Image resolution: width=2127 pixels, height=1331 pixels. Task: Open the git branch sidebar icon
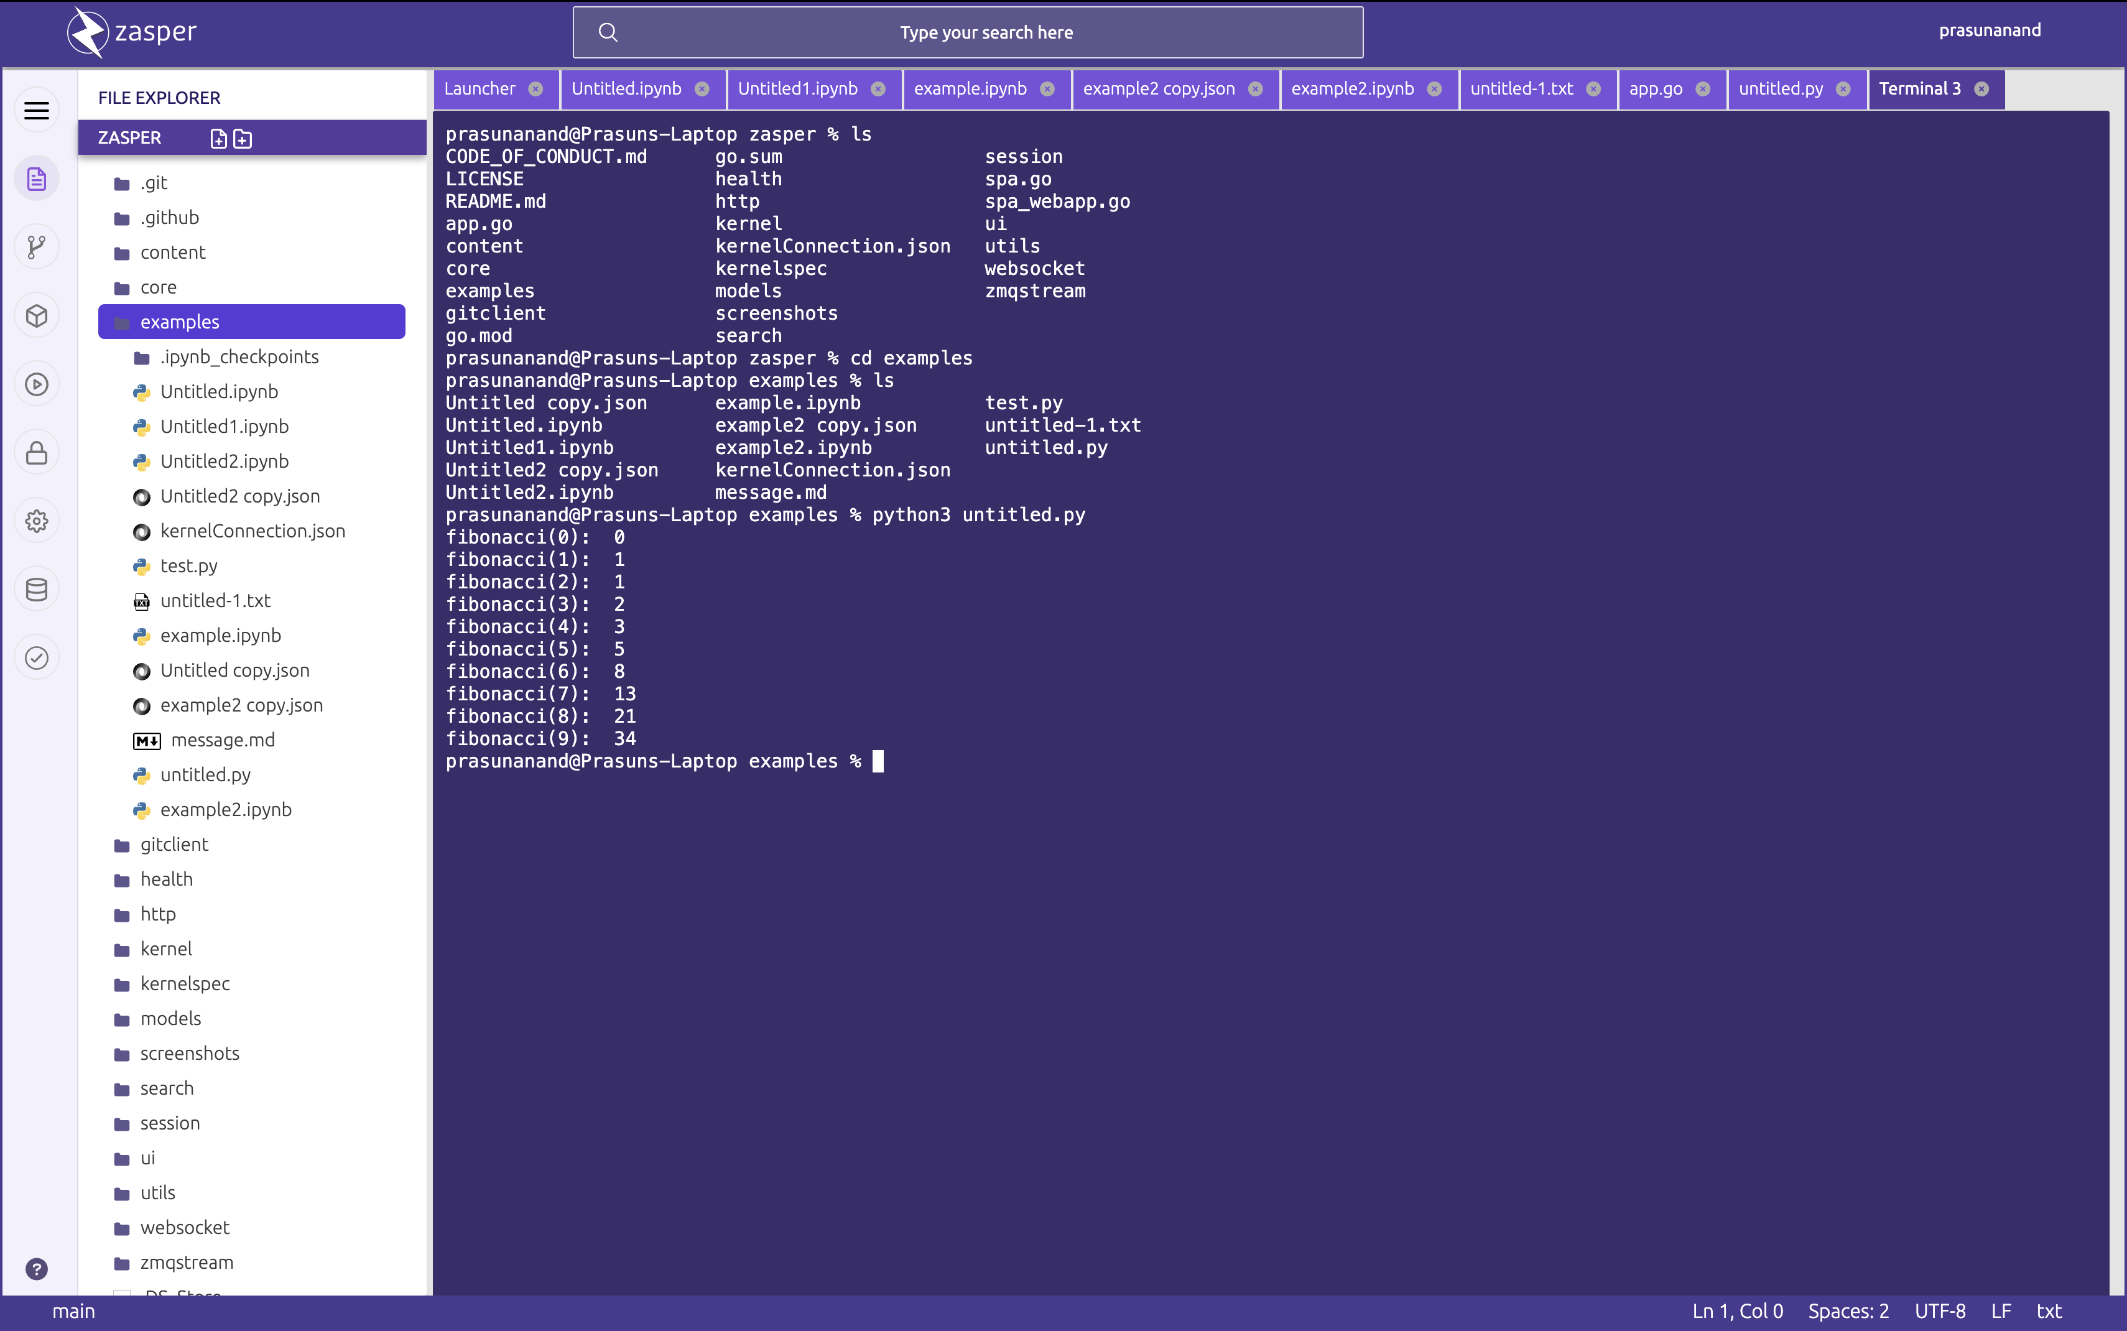point(36,248)
